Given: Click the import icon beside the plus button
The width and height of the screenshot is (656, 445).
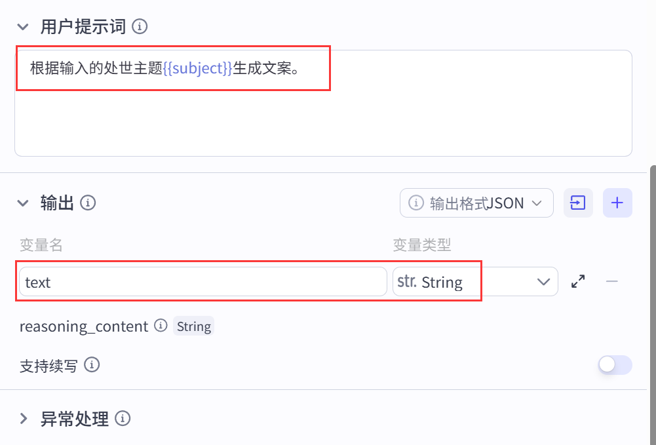Looking at the screenshot, I should tap(577, 203).
